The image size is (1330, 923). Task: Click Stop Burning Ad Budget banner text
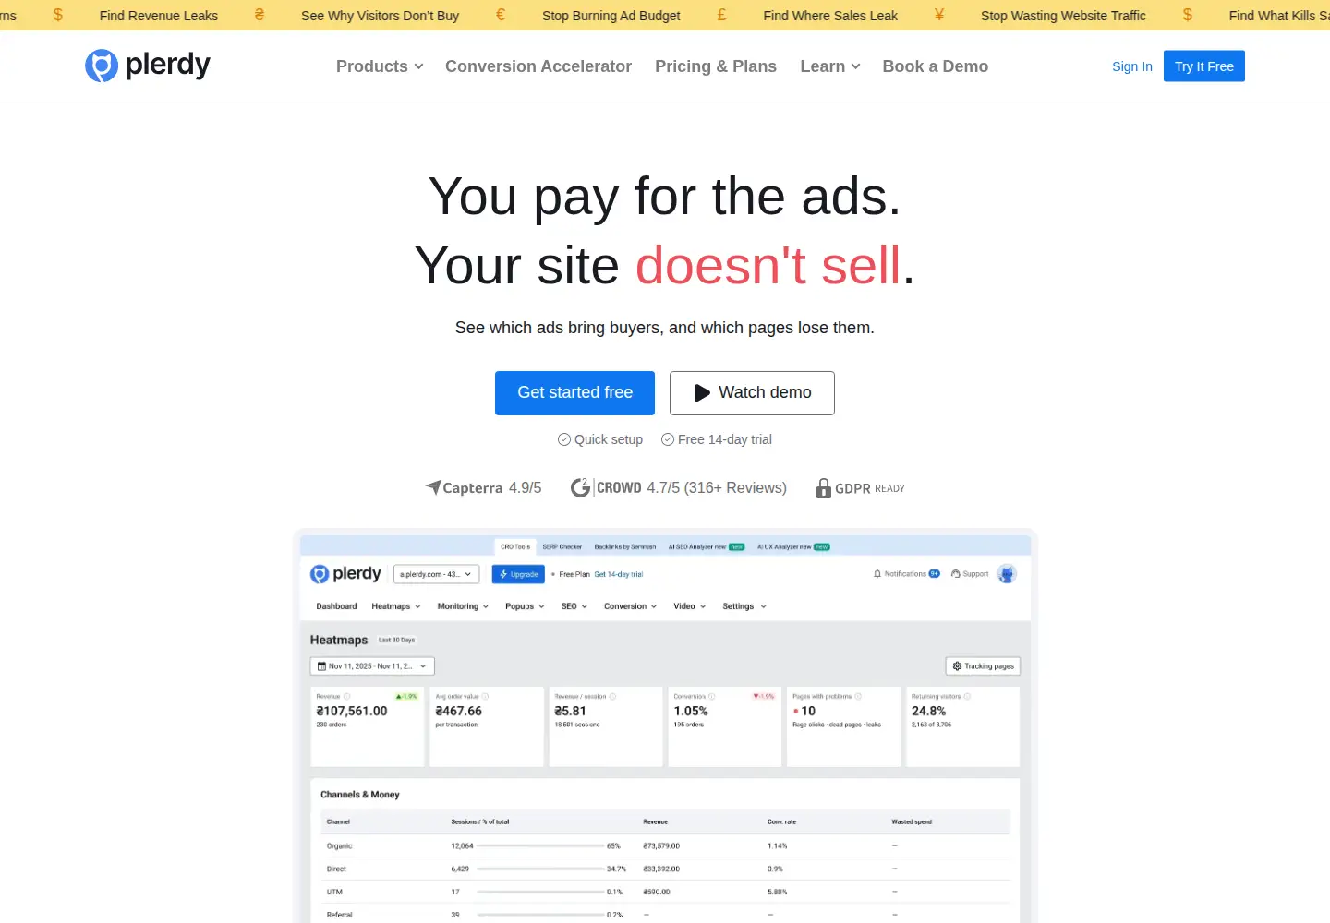611,16
